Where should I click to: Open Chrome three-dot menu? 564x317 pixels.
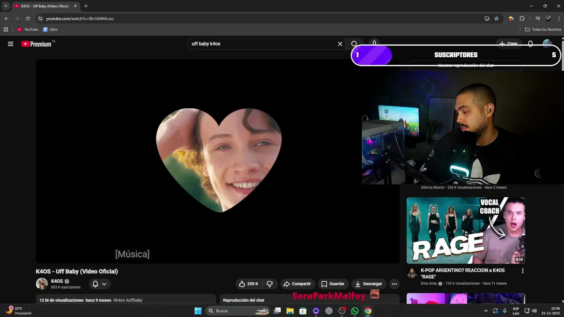click(559, 18)
